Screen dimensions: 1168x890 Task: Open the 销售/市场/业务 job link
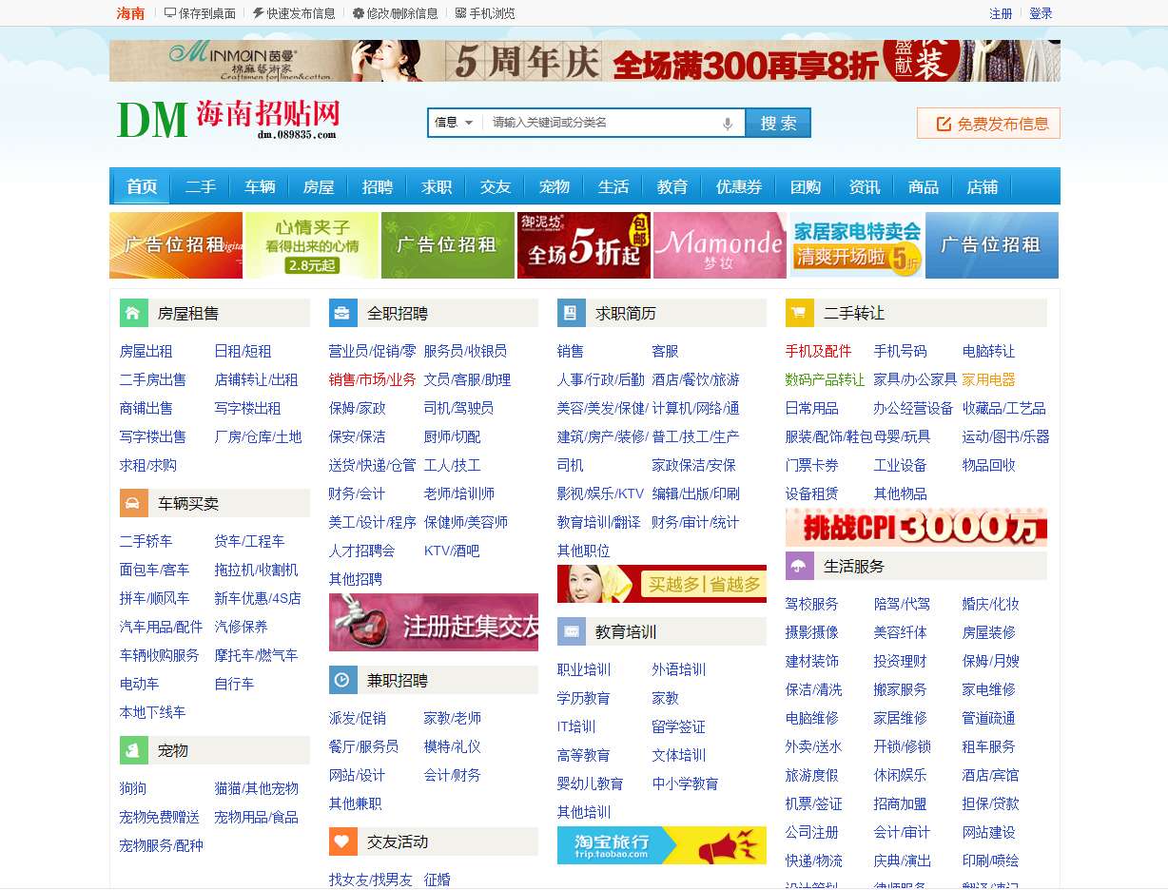pyautogui.click(x=373, y=379)
